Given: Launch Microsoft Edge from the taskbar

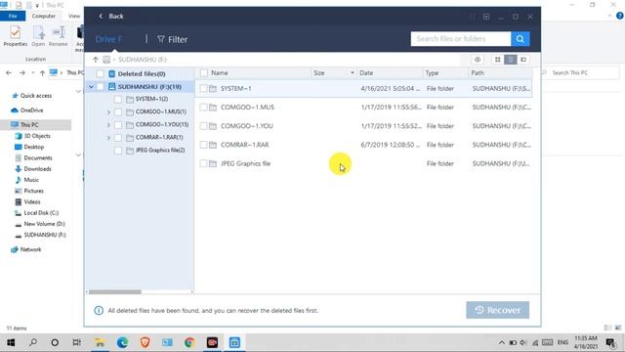Looking at the screenshot, I should [122, 342].
